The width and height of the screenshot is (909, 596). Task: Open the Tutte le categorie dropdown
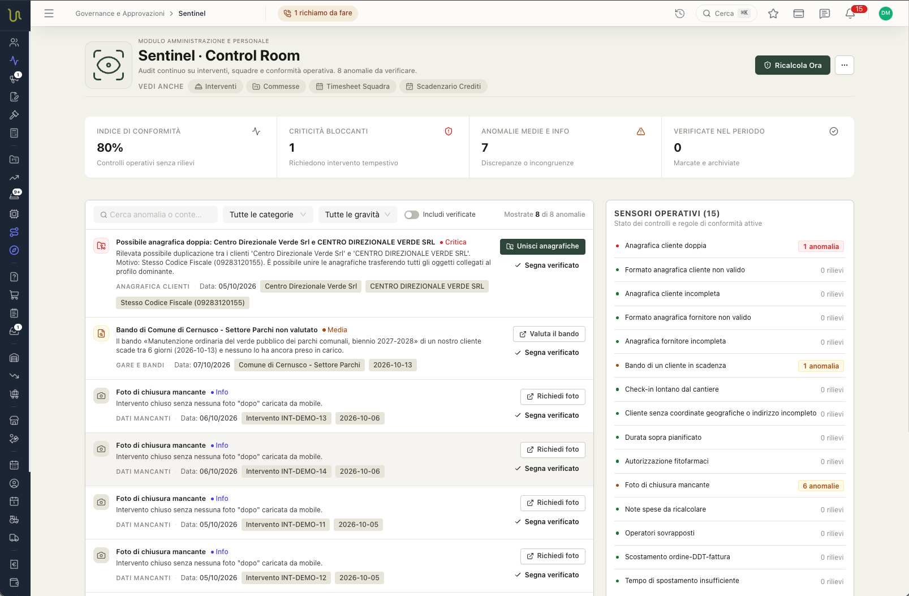(x=268, y=215)
